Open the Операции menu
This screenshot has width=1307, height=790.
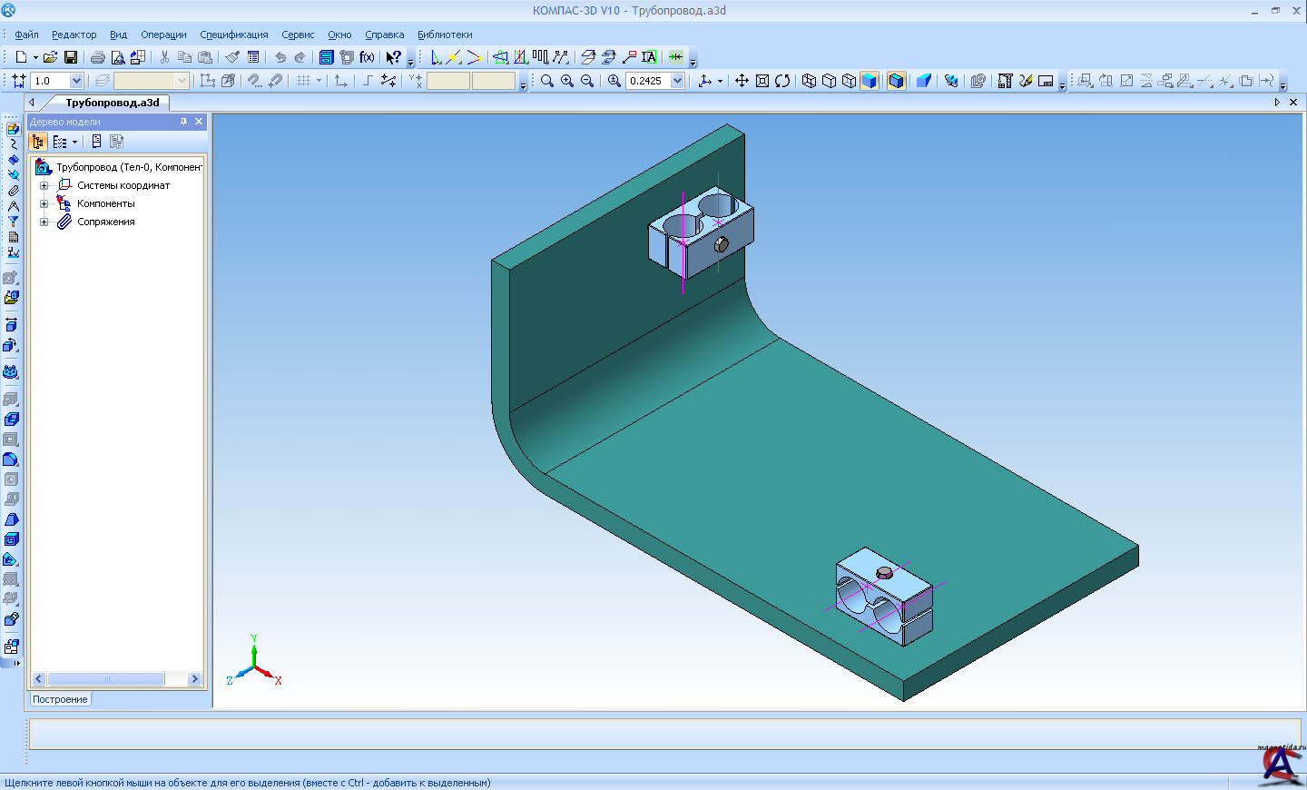point(163,35)
